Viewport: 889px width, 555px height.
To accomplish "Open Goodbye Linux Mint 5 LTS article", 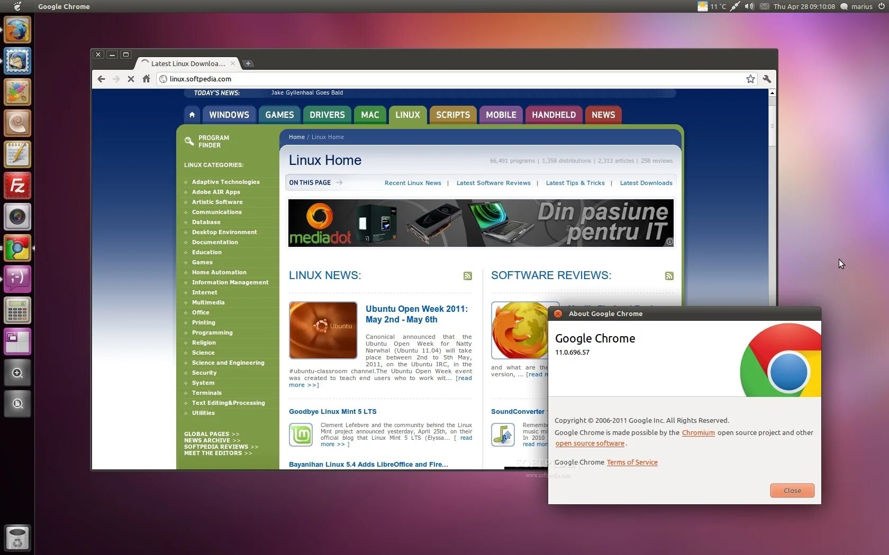I will (333, 411).
